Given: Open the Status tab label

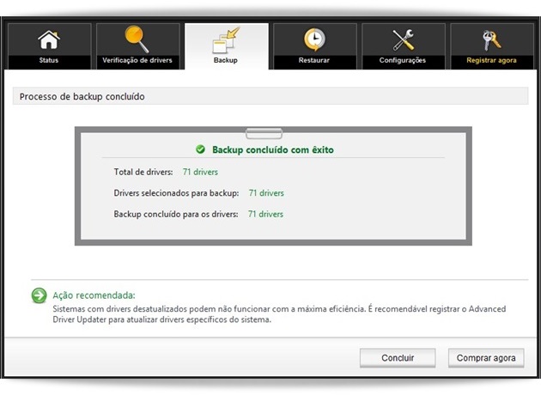Looking at the screenshot, I should (x=49, y=60).
